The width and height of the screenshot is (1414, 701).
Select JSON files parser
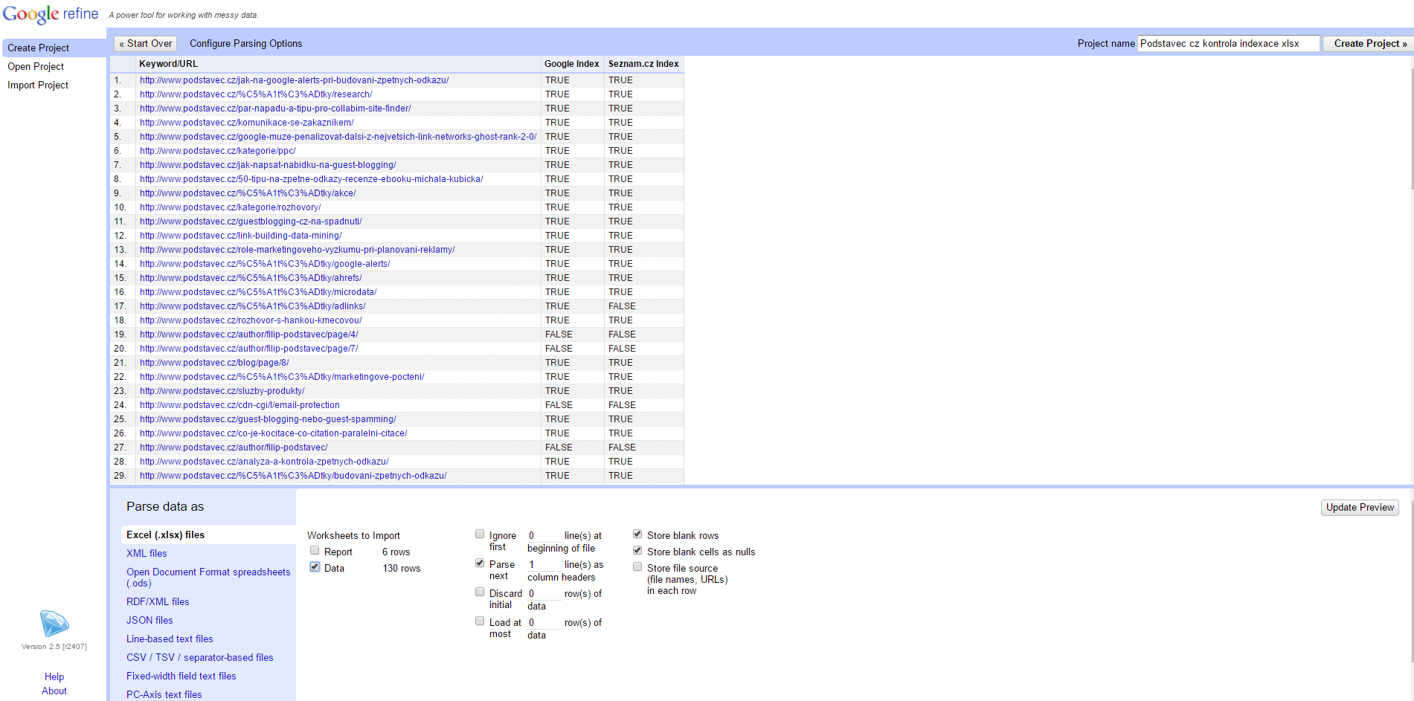(x=150, y=620)
